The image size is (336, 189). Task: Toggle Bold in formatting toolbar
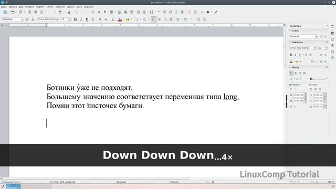(75, 19)
